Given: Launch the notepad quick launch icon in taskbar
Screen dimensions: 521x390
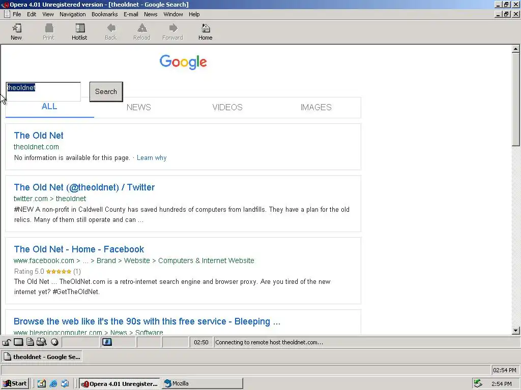Looking at the screenshot, I should pyautogui.click(x=42, y=384).
